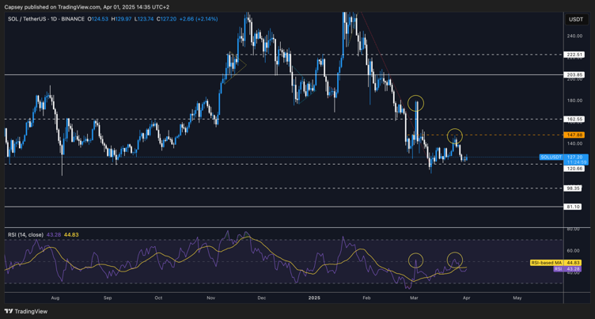Image resolution: width=595 pixels, height=319 pixels.
Task: Open the USDT currency selector on price axis
Action: [575, 19]
